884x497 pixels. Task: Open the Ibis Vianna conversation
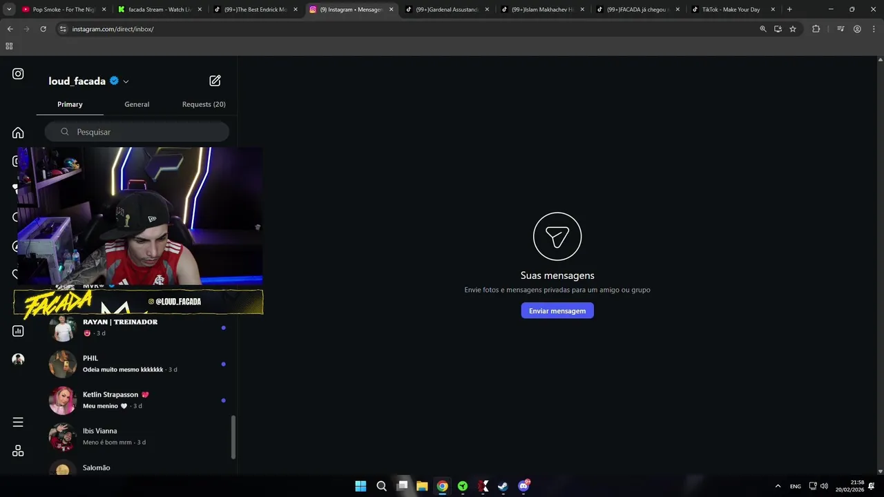[x=137, y=436]
